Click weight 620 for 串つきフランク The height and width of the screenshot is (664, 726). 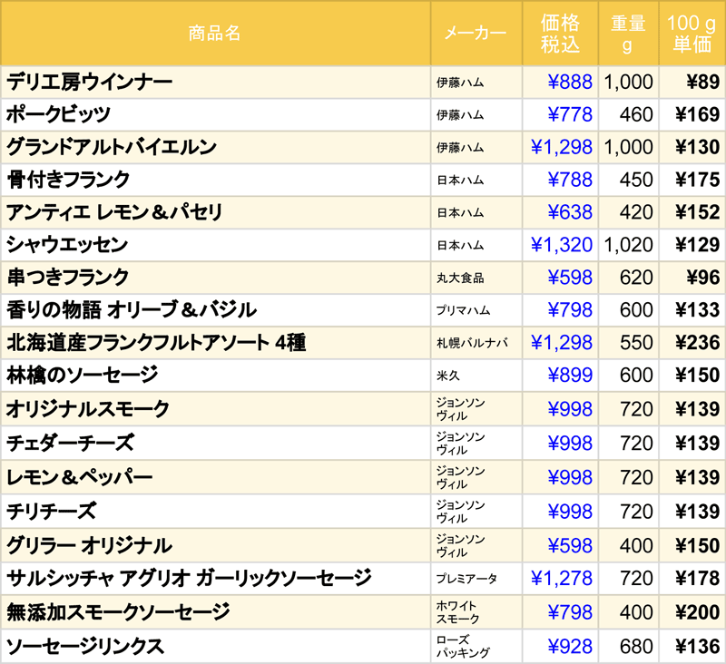click(636, 278)
